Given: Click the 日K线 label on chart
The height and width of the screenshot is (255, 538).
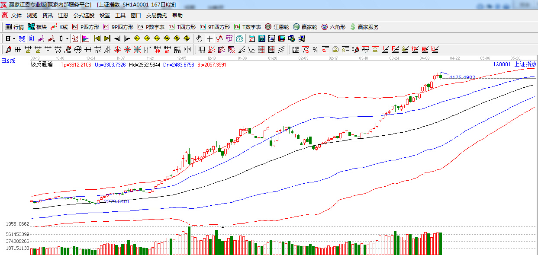Looking at the screenshot, I should click(8, 61).
